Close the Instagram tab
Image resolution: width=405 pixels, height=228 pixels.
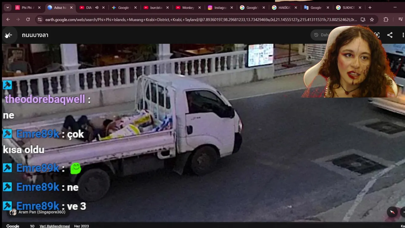(x=232, y=8)
